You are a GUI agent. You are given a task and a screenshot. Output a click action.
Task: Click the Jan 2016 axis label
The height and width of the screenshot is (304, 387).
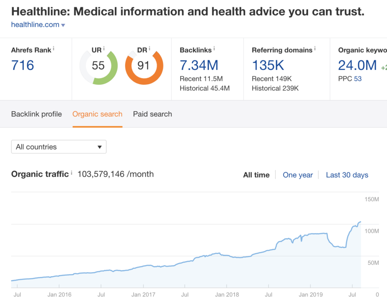[x=59, y=295]
